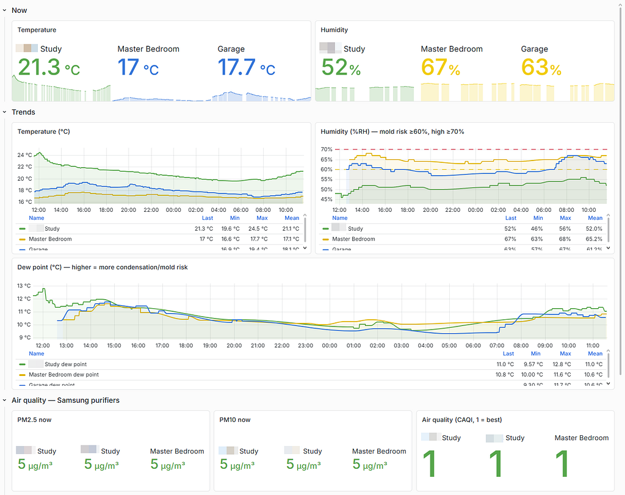Collapse the Trends row using its chevron
The width and height of the screenshot is (625, 495).
4,112
